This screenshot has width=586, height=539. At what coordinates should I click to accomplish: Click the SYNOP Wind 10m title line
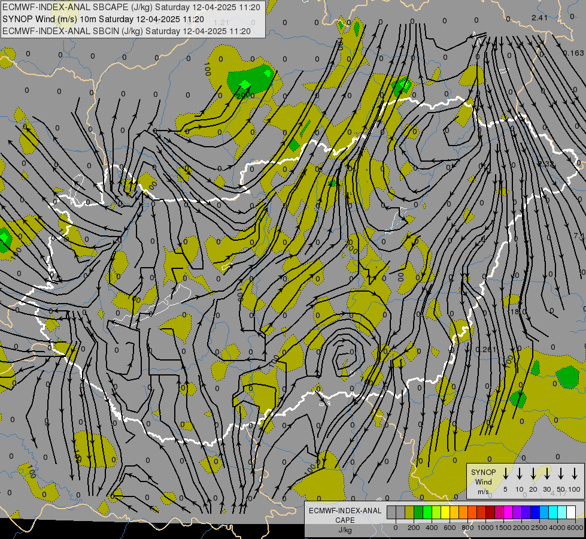[103, 19]
